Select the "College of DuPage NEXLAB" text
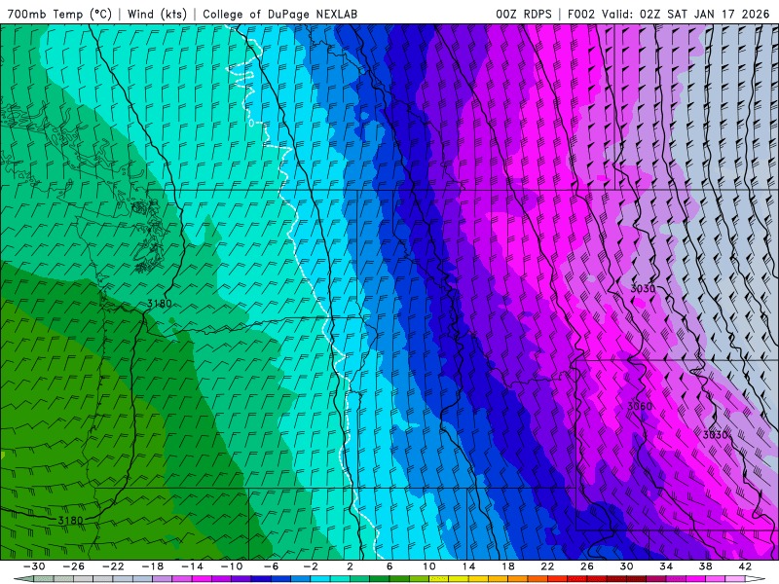This screenshot has width=779, height=584. pos(279,14)
